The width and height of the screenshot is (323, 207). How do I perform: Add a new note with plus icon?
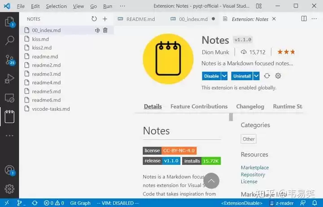(x=105, y=19)
